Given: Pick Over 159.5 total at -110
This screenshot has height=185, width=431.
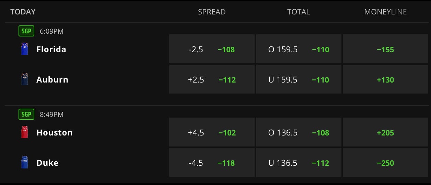Looking at the screenshot, I should tap(299, 49).
